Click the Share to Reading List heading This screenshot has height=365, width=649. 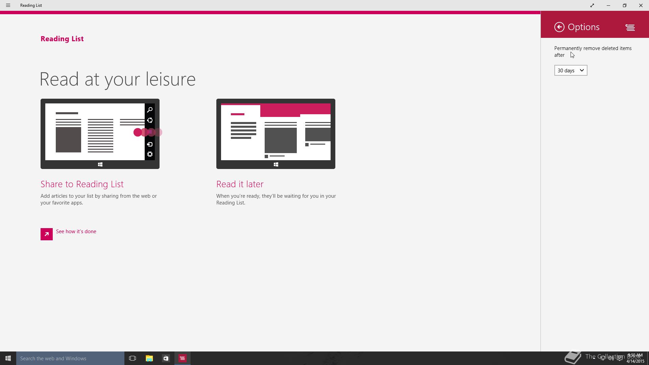pos(82,184)
